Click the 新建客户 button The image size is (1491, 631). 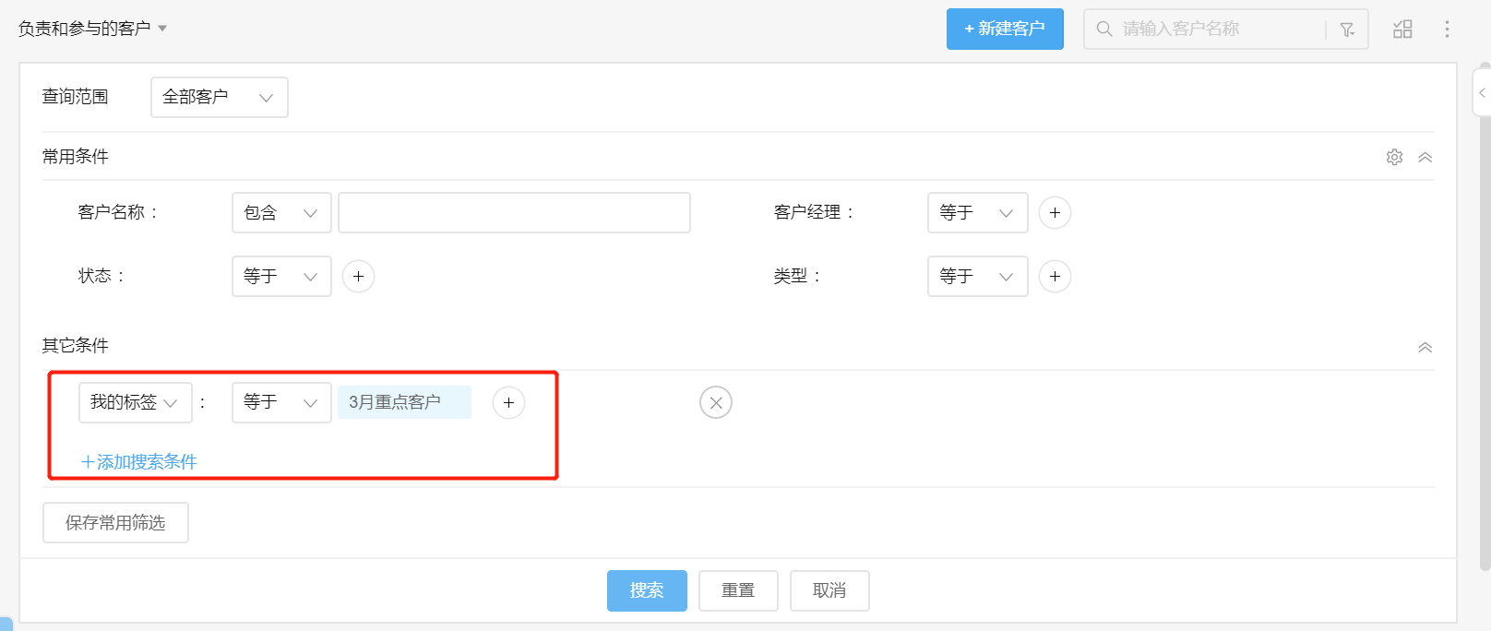tap(1004, 30)
